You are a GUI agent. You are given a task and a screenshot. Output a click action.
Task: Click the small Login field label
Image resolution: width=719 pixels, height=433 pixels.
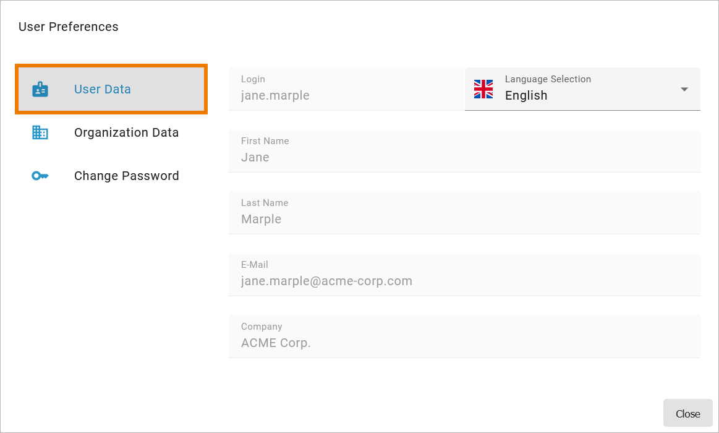253,79
